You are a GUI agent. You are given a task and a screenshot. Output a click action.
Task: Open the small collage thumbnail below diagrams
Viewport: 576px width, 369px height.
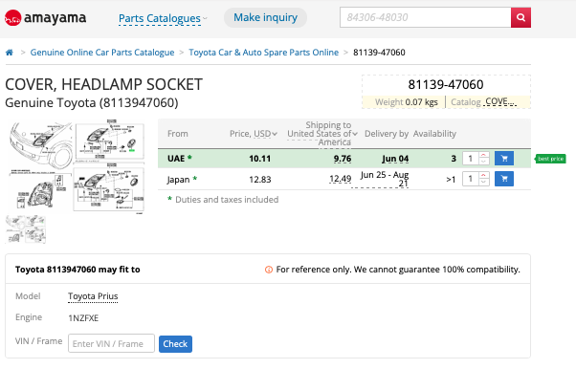(x=25, y=229)
